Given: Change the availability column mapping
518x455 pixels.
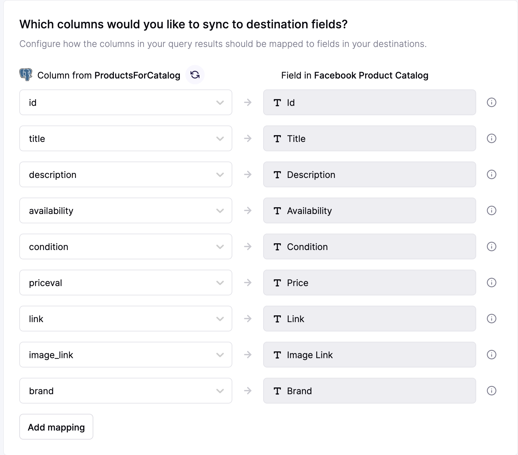Looking at the screenshot, I should click(125, 210).
